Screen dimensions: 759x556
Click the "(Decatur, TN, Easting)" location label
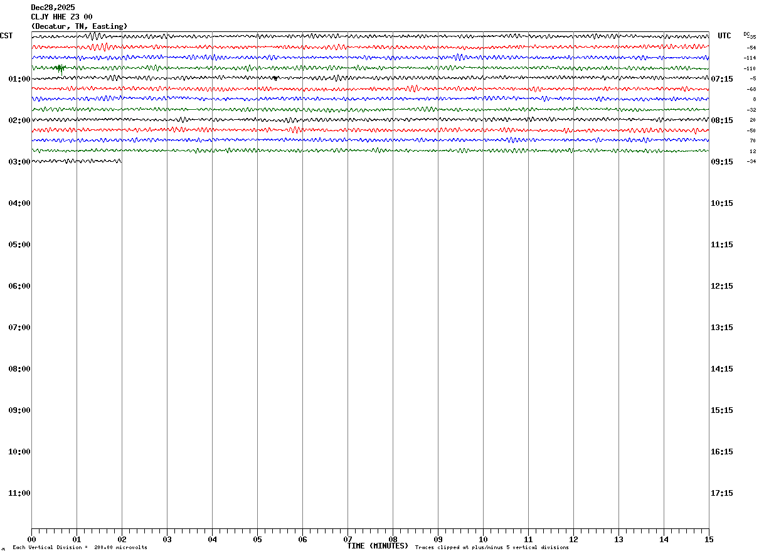coord(79,26)
